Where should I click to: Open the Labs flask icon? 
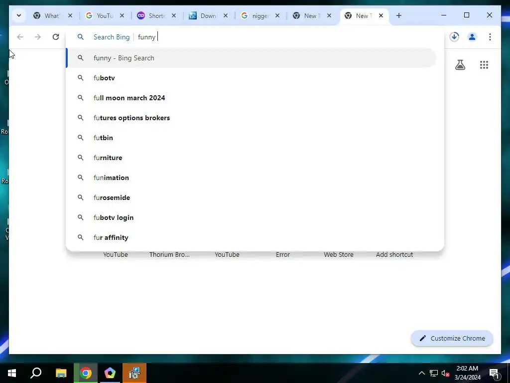coord(460,65)
